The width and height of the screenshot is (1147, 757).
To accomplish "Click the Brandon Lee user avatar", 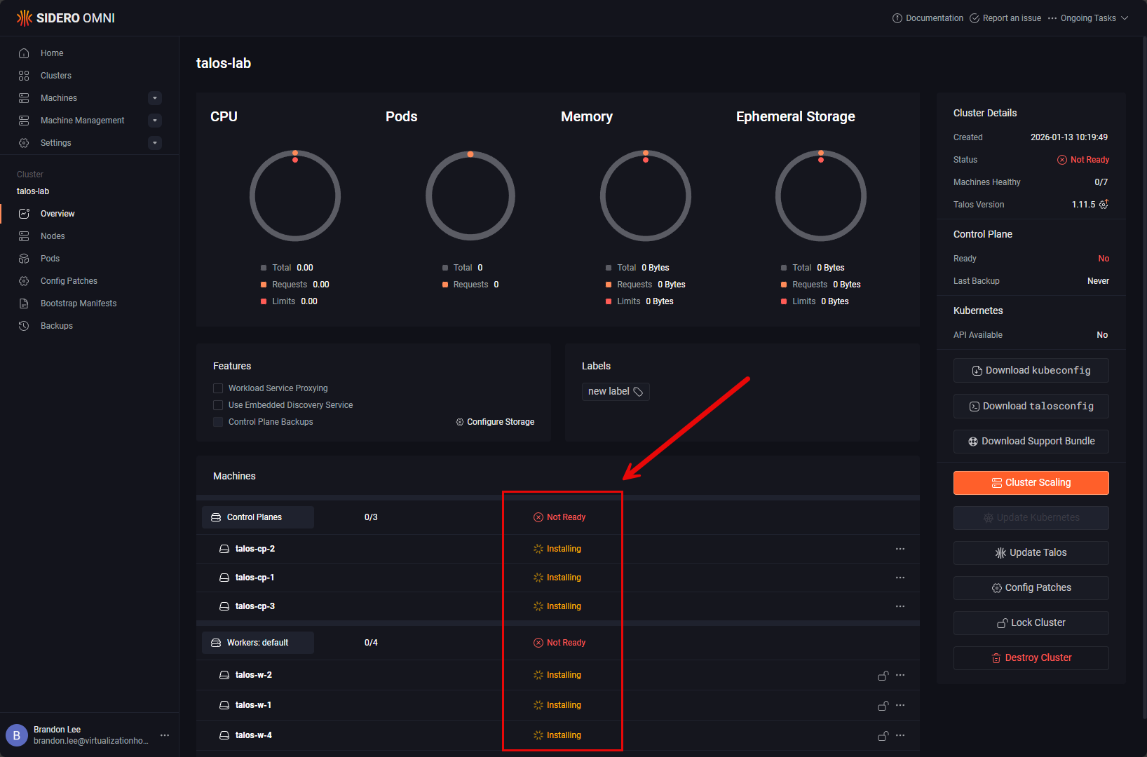I will pyautogui.click(x=17, y=735).
